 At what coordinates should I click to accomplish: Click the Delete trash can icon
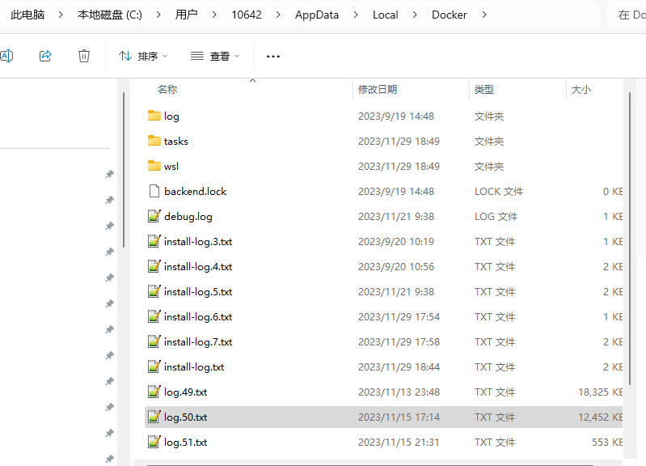tap(84, 56)
